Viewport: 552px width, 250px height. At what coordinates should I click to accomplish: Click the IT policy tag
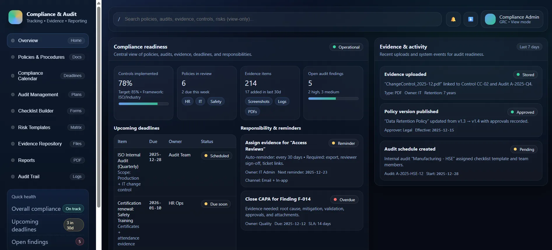click(200, 101)
